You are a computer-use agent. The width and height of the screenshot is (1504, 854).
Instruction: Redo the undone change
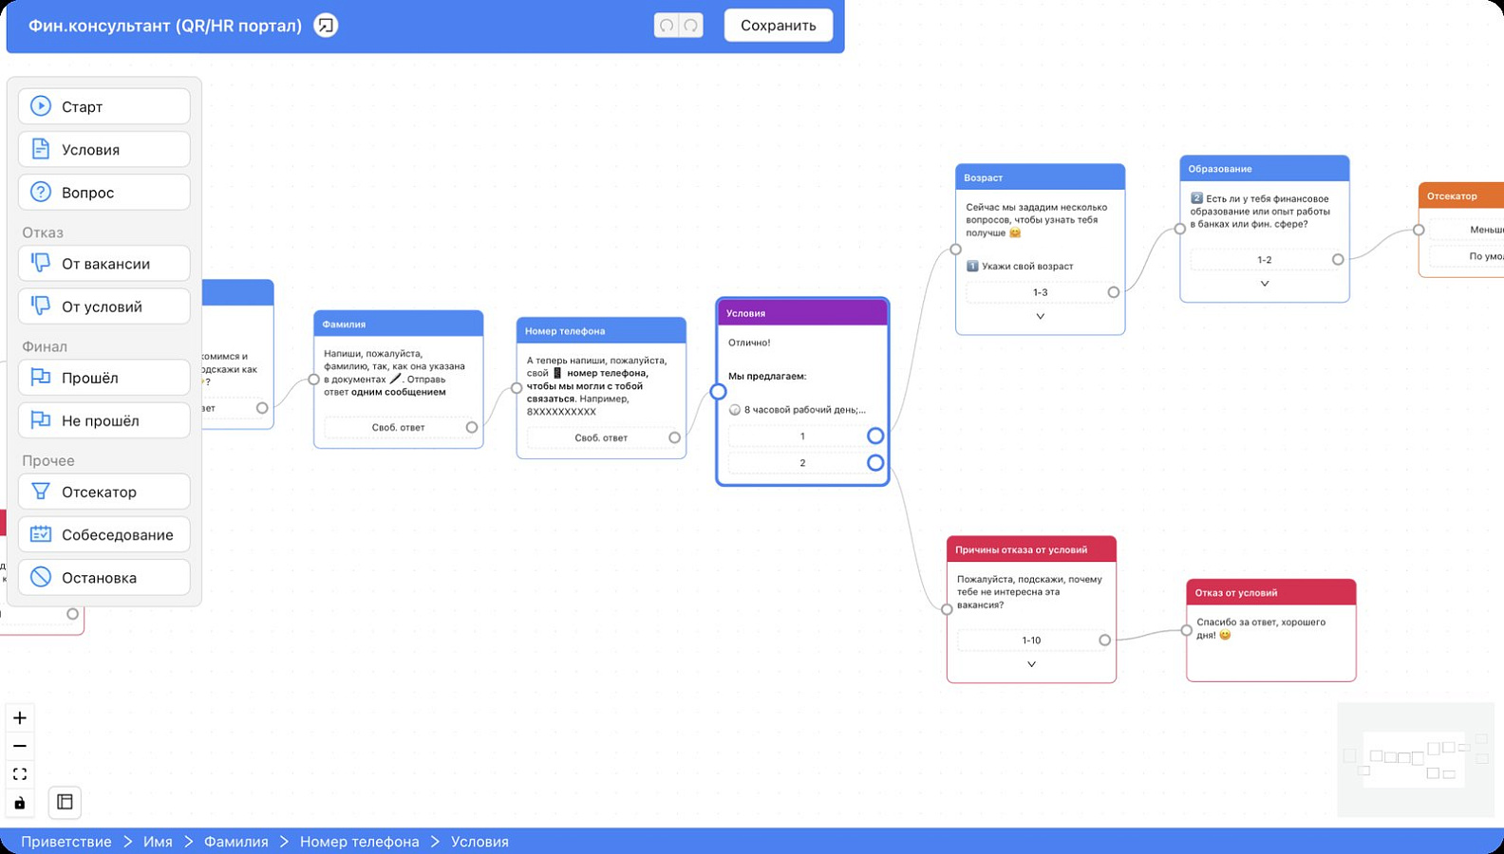691,26
